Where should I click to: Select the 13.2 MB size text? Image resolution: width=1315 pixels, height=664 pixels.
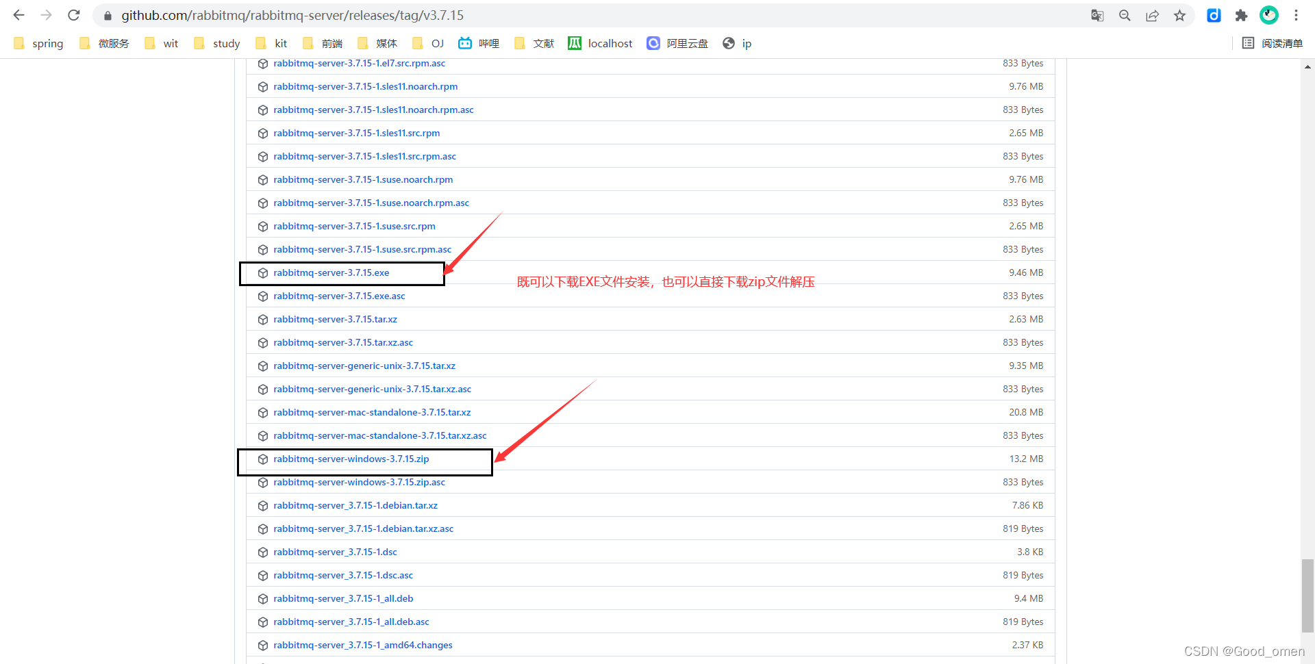click(1026, 459)
